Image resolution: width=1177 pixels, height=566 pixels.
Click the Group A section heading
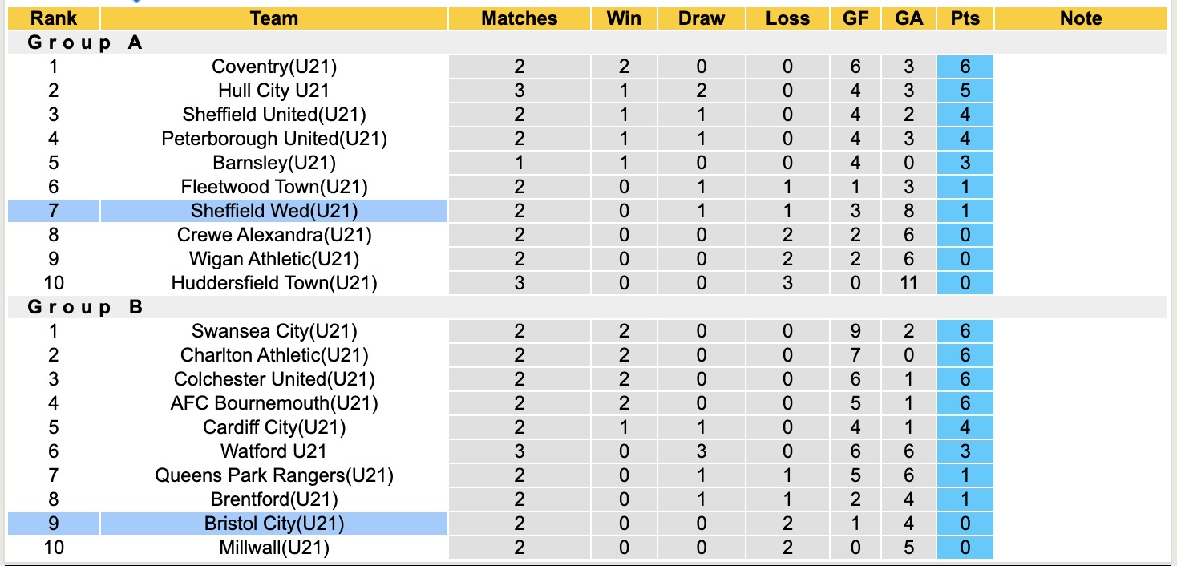(85, 42)
